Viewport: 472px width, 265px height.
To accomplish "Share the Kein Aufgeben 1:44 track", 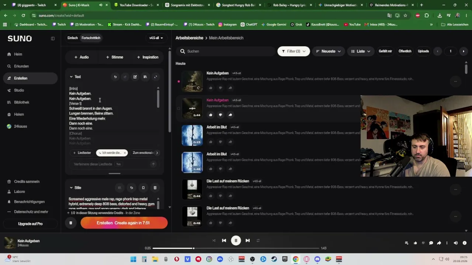I will pyautogui.click(x=230, y=115).
